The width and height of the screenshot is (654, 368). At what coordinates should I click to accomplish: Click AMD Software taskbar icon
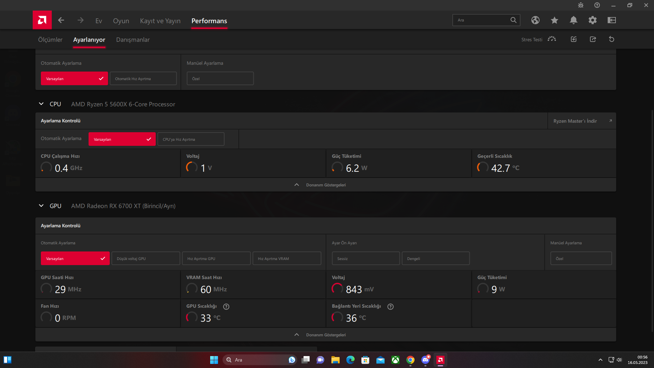pos(440,360)
